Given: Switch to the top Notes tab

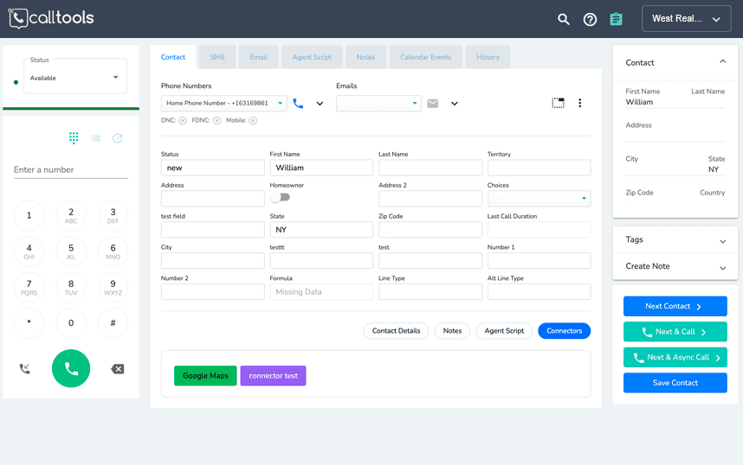Looking at the screenshot, I should point(365,57).
